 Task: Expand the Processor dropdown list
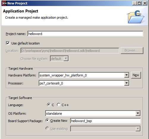126,83
